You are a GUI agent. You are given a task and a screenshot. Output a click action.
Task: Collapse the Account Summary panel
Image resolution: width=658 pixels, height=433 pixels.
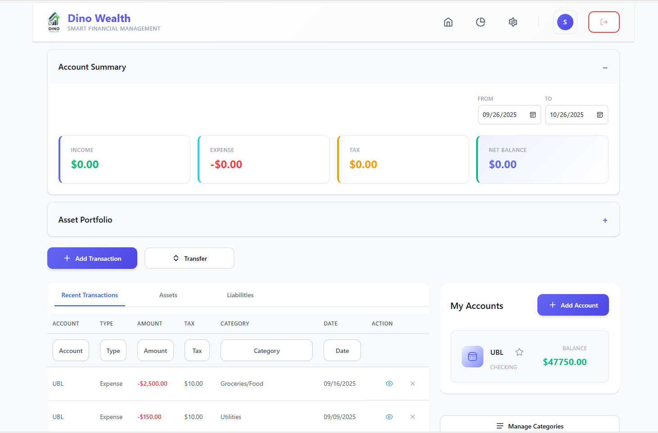[x=605, y=67]
